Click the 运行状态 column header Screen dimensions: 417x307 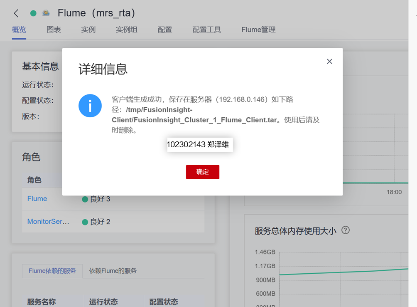[x=103, y=302]
